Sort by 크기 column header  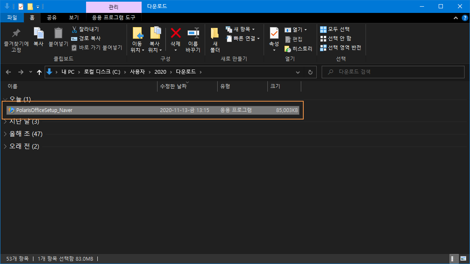pyautogui.click(x=284, y=86)
